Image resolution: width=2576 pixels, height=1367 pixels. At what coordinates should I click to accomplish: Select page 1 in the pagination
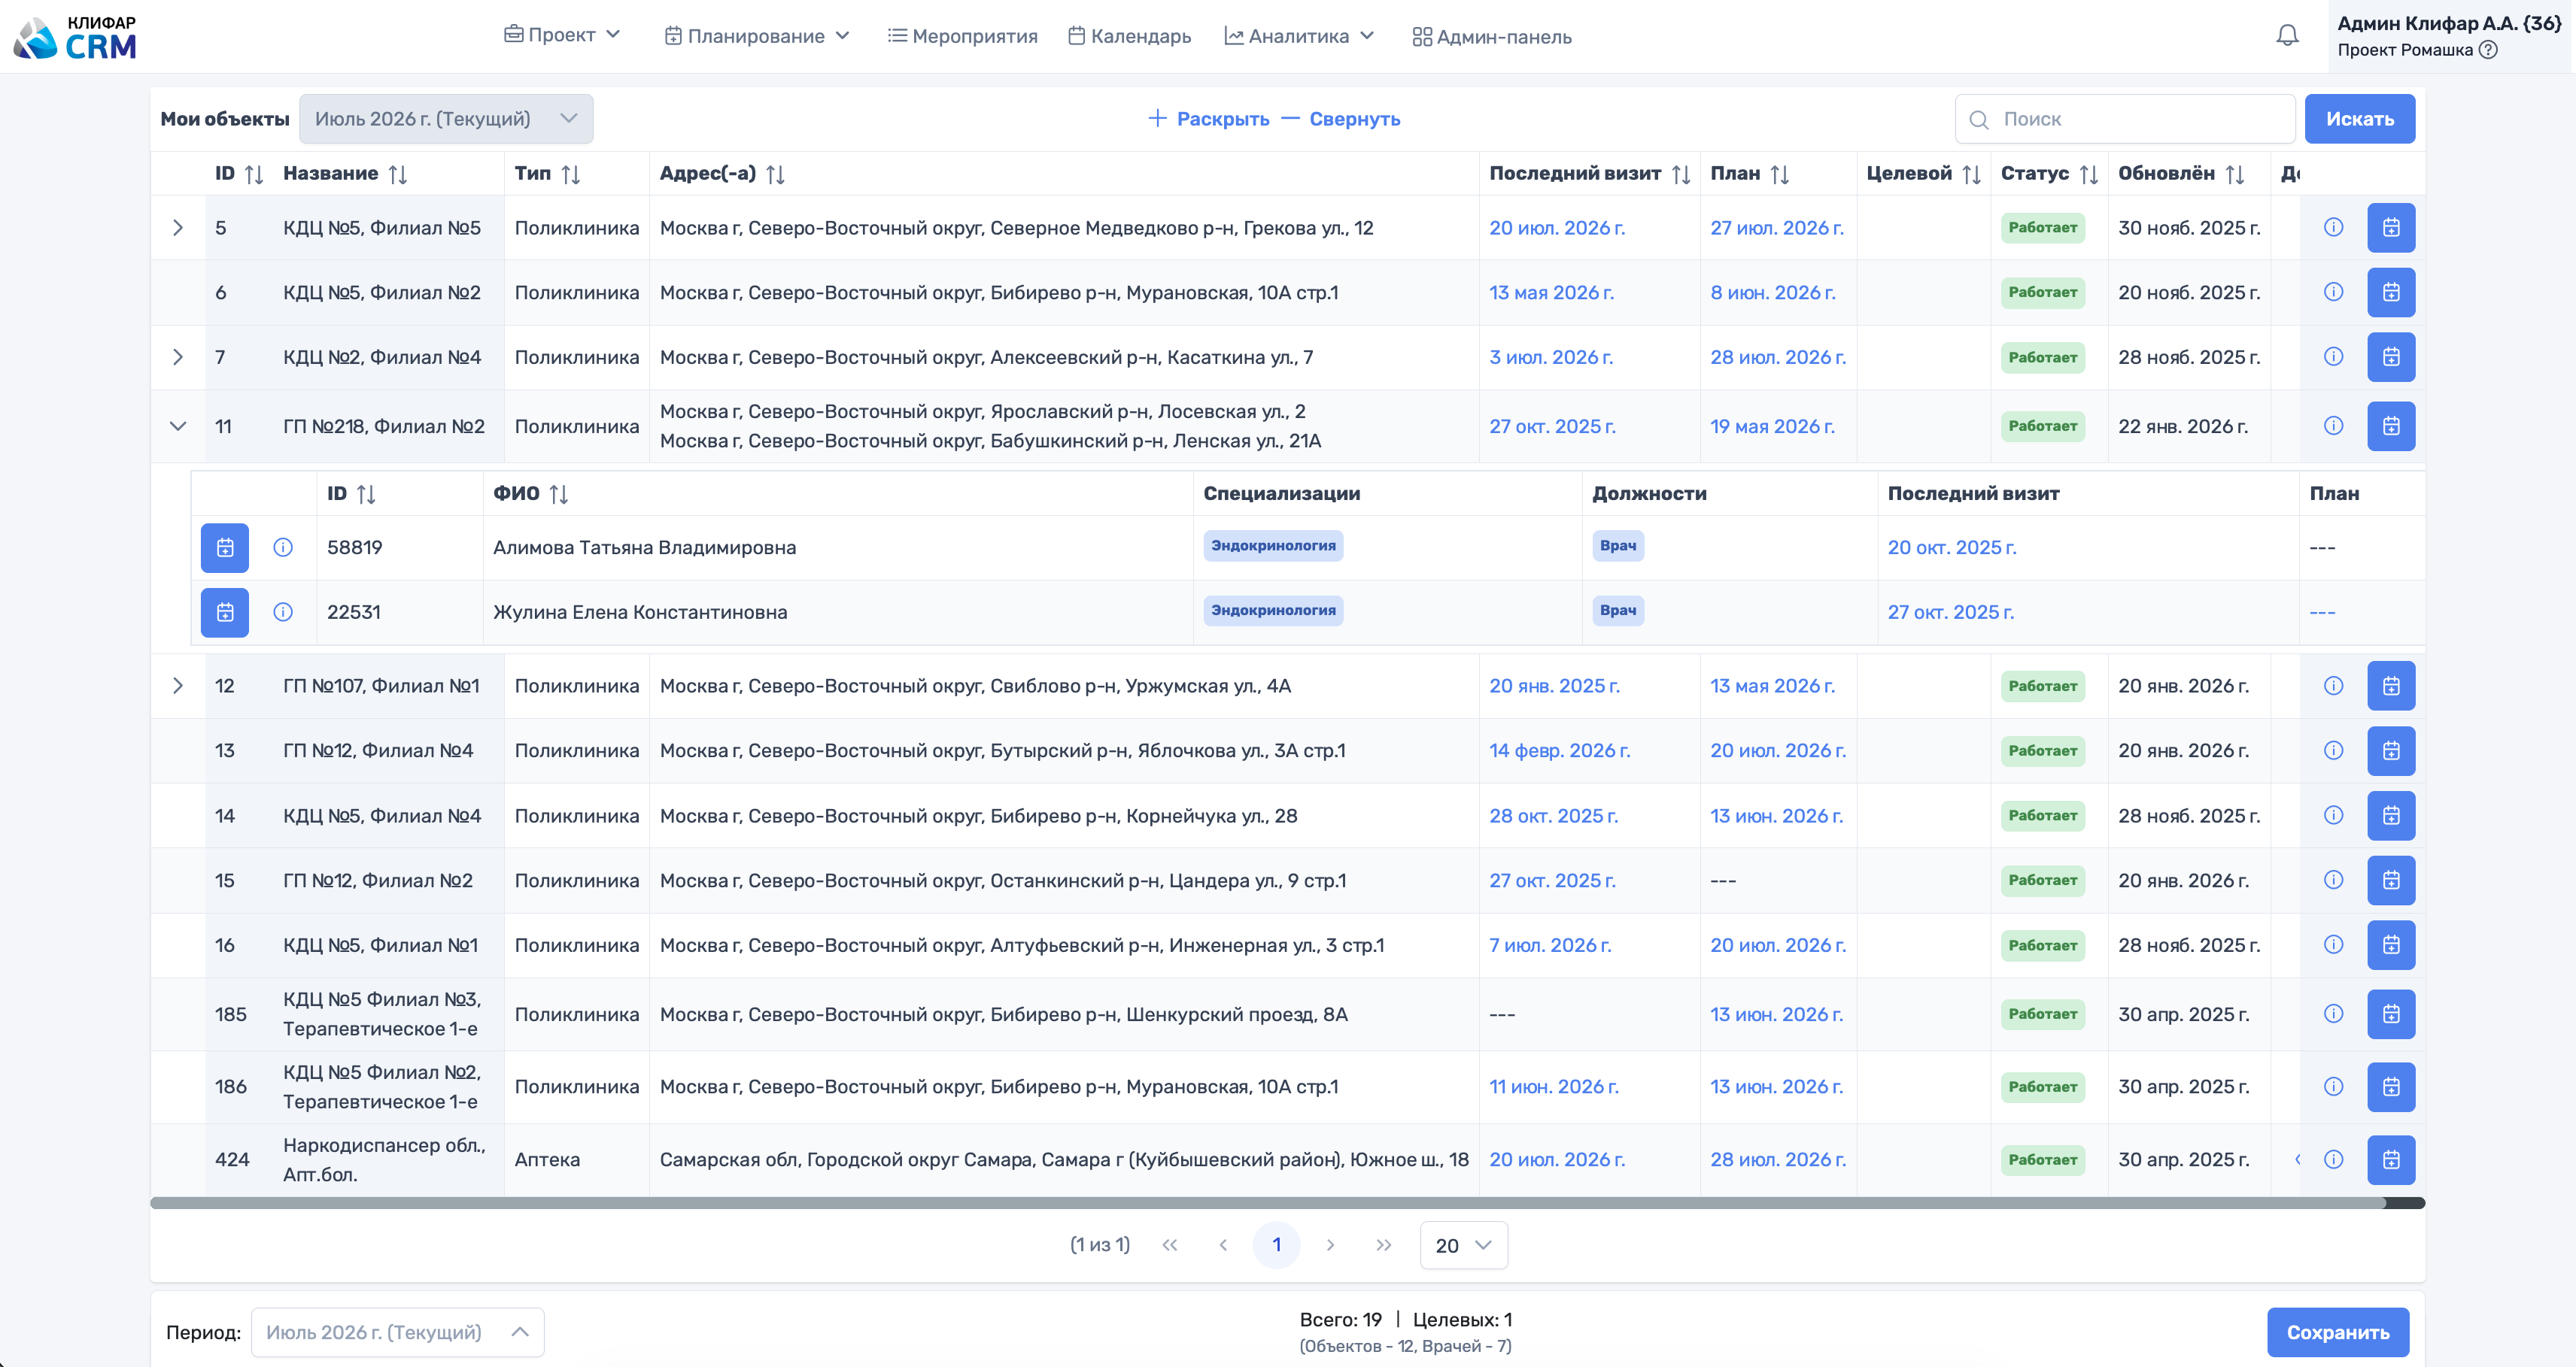1276,1245
